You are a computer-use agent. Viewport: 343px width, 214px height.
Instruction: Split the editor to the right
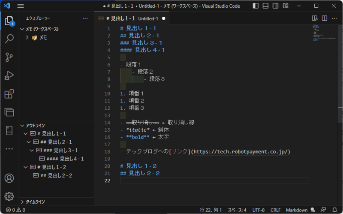[325, 18]
